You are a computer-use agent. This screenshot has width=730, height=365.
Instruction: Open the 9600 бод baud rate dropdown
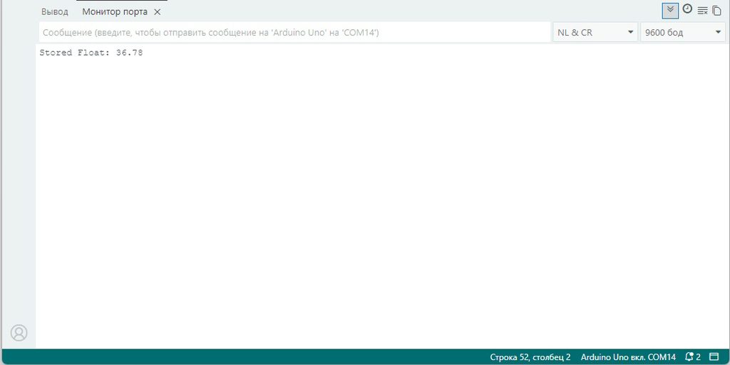tap(682, 33)
